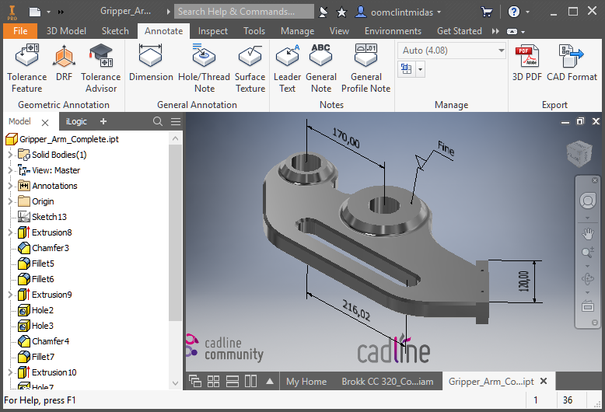Click the DRF tool icon
605x412 pixels.
pyautogui.click(x=64, y=61)
